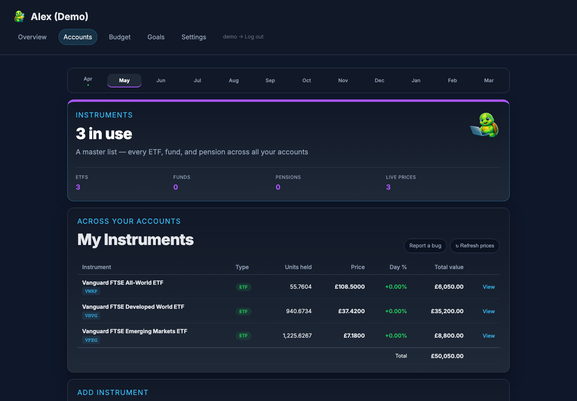The width and height of the screenshot is (577, 401).
Task: Click the My Instruments heading
Action: (x=135, y=240)
